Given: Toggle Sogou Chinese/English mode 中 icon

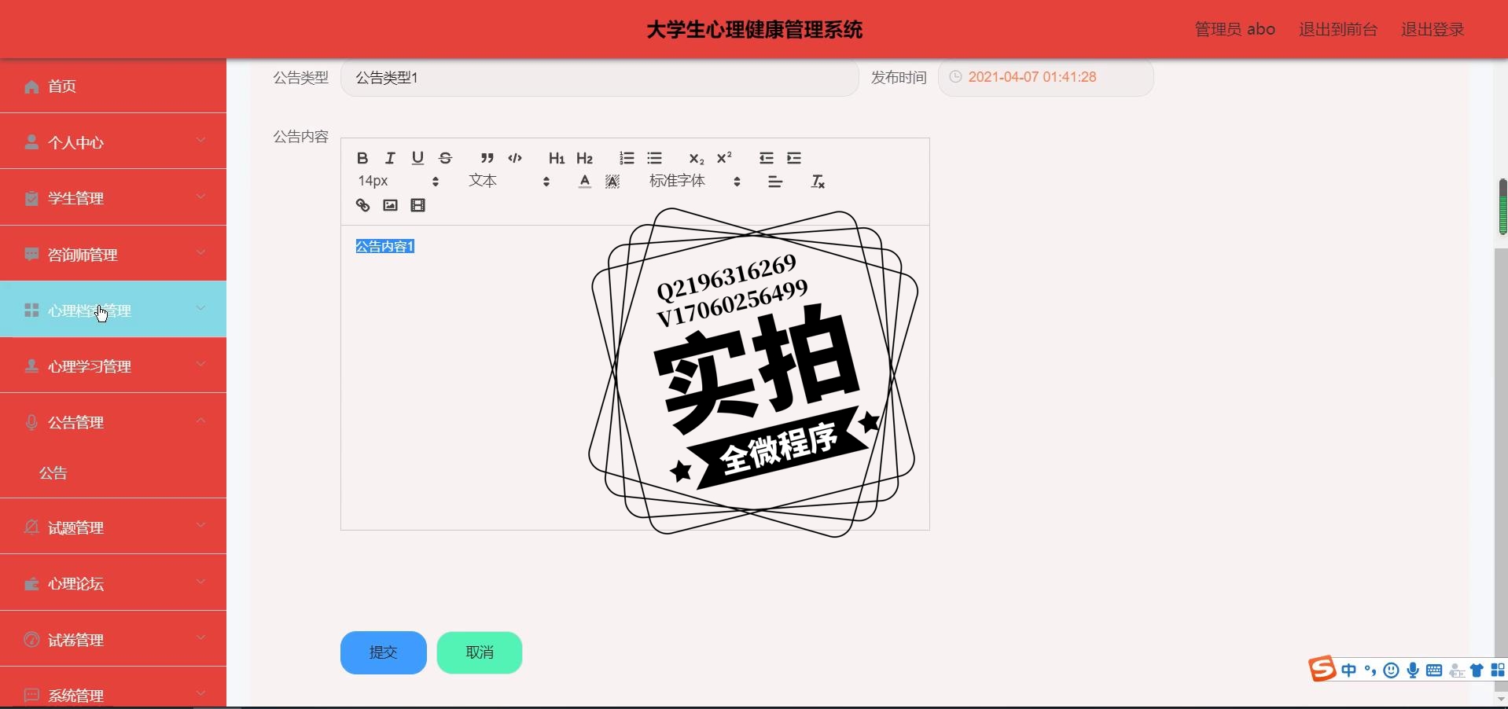Looking at the screenshot, I should 1349,670.
